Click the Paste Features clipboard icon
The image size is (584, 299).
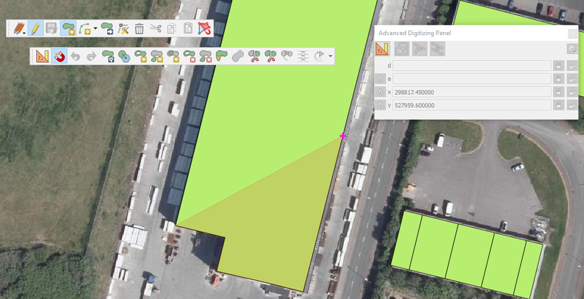(188, 28)
